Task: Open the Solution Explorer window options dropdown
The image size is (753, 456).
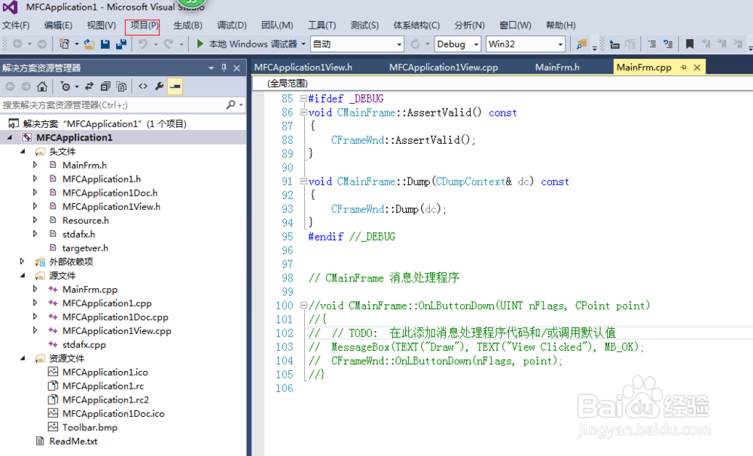Action: click(212, 68)
